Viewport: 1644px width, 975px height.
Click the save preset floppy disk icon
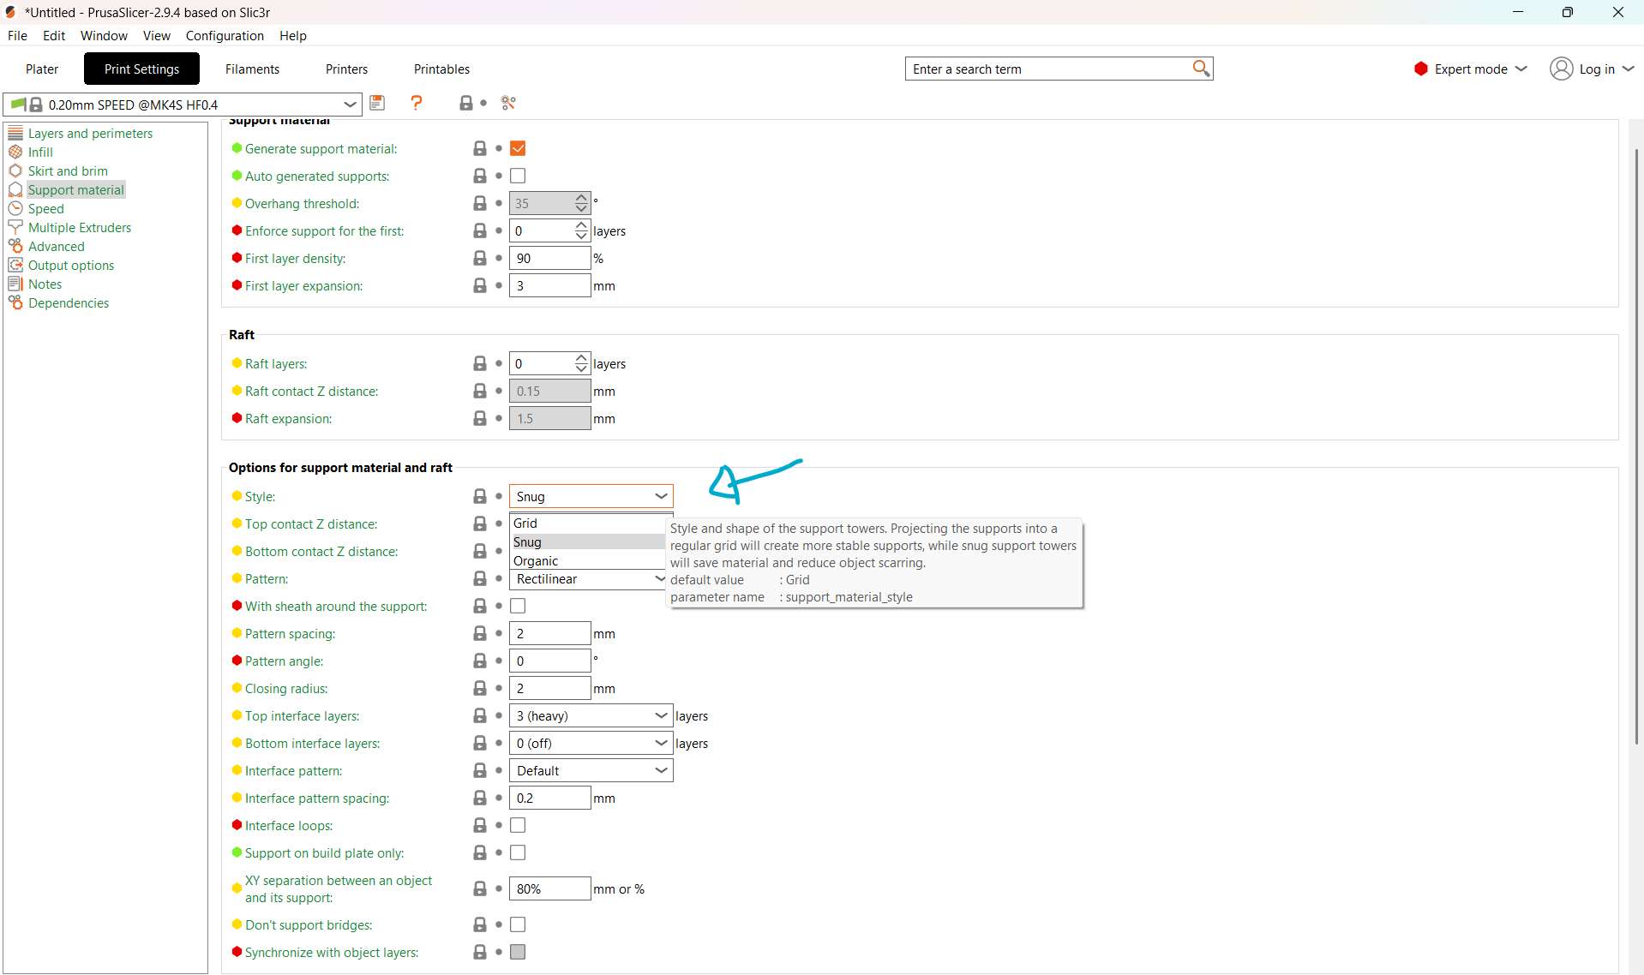(x=377, y=103)
